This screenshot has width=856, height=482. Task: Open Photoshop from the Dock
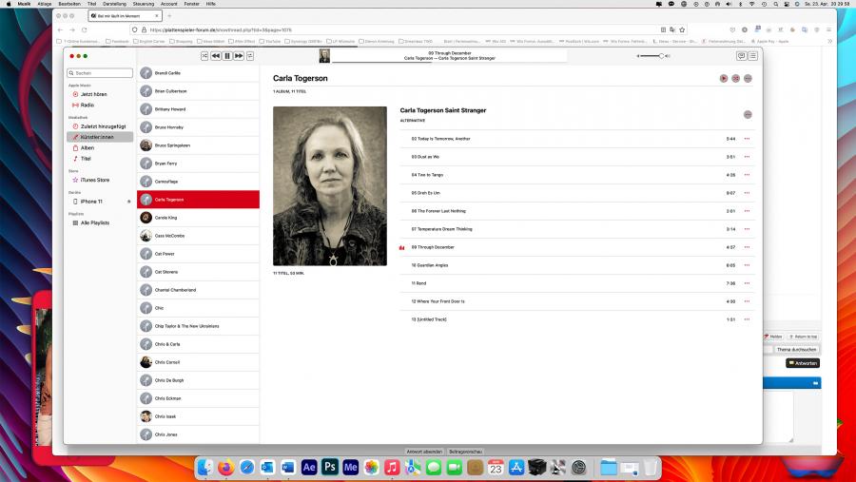coord(330,467)
